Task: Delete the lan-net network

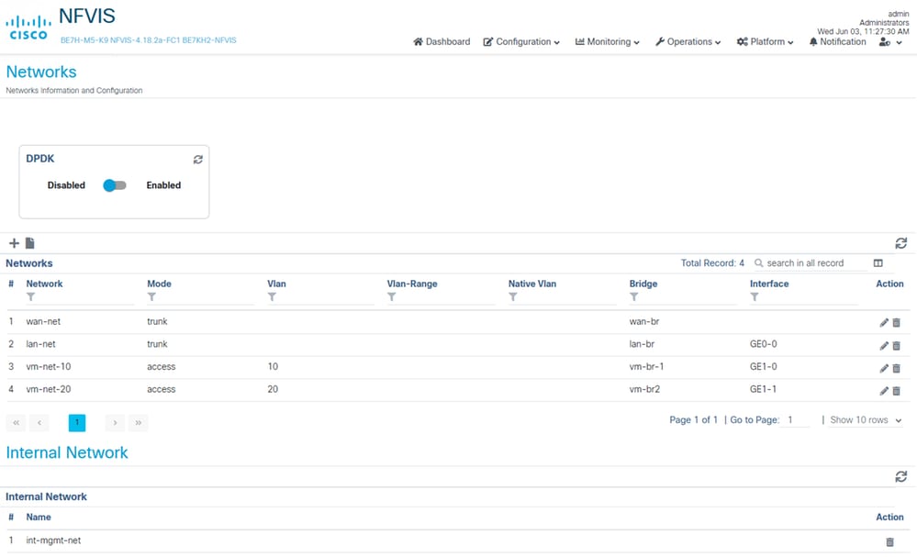Action: click(x=897, y=345)
